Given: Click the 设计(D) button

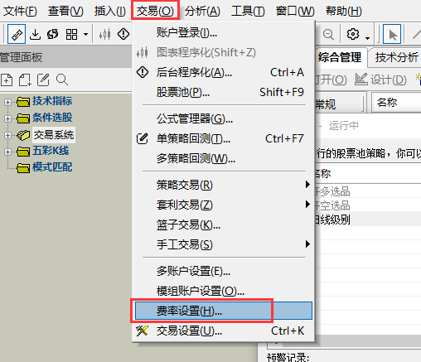Looking at the screenshot, I should pyautogui.click(x=380, y=80).
